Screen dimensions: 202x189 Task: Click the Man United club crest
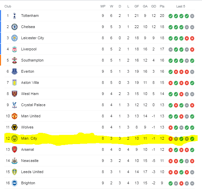pyautogui.click(x=15, y=116)
